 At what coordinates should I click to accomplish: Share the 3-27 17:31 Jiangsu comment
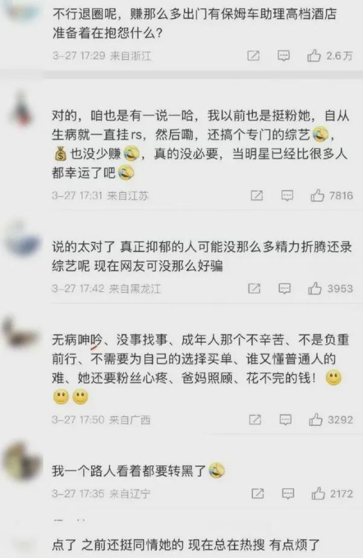[257, 195]
